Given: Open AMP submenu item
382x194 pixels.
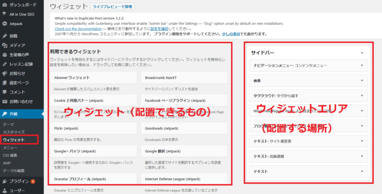Looking at the screenshot, I should coord(7,163).
